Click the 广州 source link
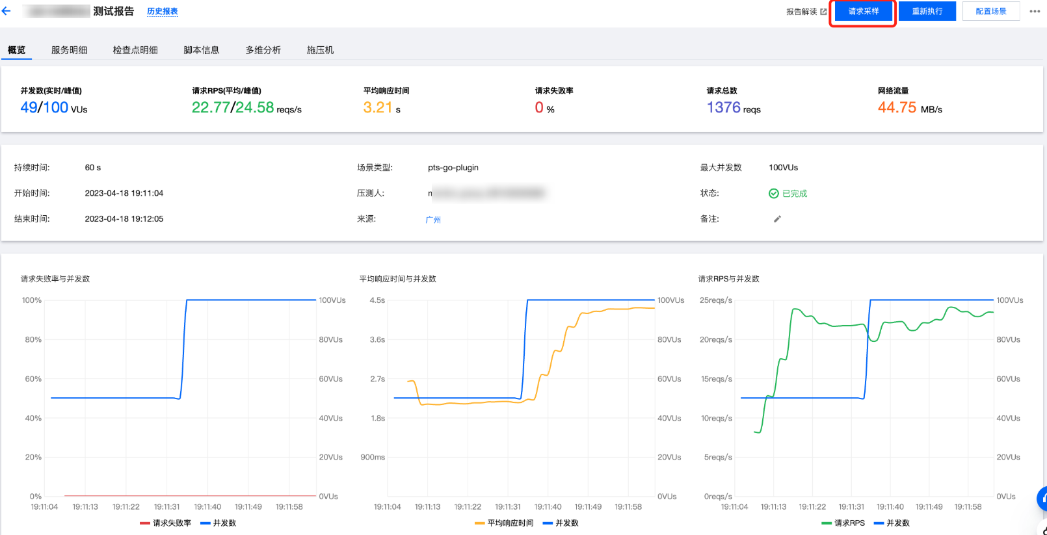Viewport: 1047px width, 535px height. click(x=433, y=220)
